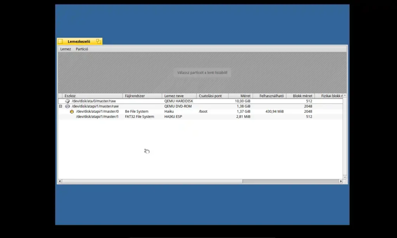This screenshot has width=397, height=238.
Task: Sort by the Csatolási pont column header
Action: coord(212,96)
